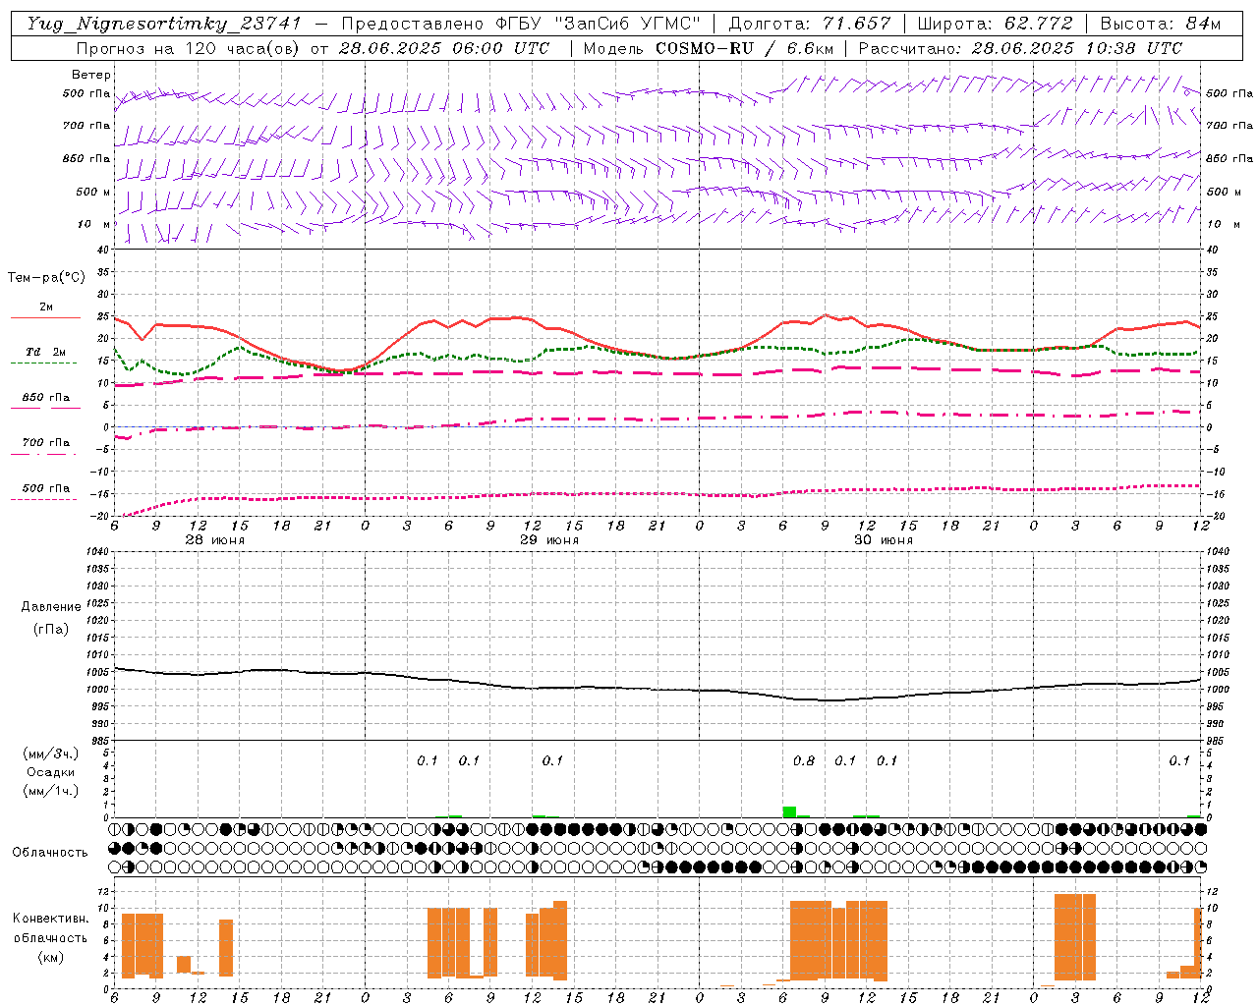Click the elevation text 'Высота: 84м'
The image size is (1258, 1006).
point(1160,24)
